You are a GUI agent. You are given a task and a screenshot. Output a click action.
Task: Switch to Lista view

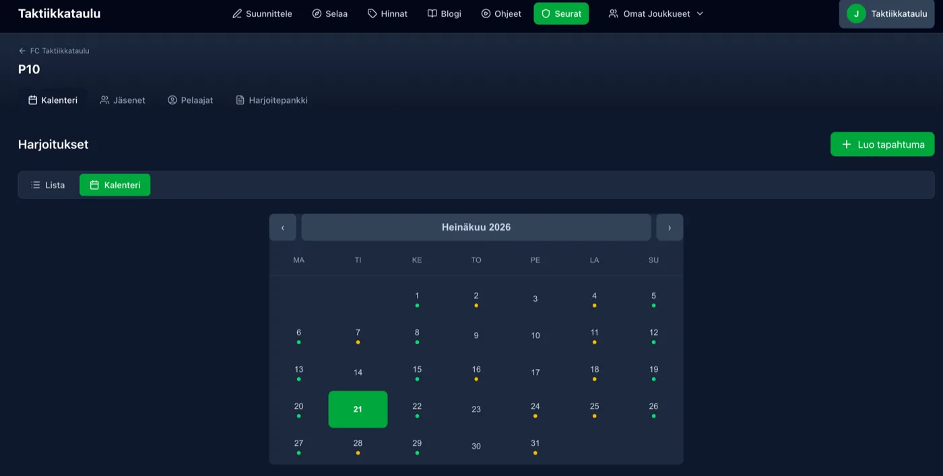(x=48, y=185)
